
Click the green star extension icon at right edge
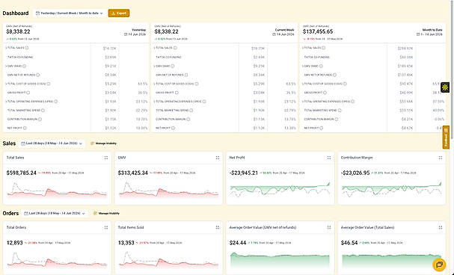(445, 87)
